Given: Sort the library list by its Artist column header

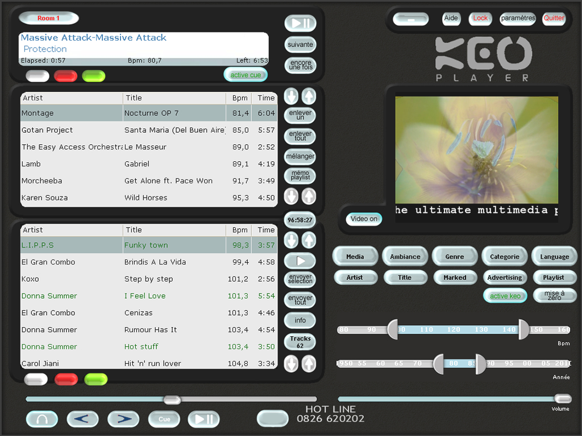Looking at the screenshot, I should tap(72, 230).
